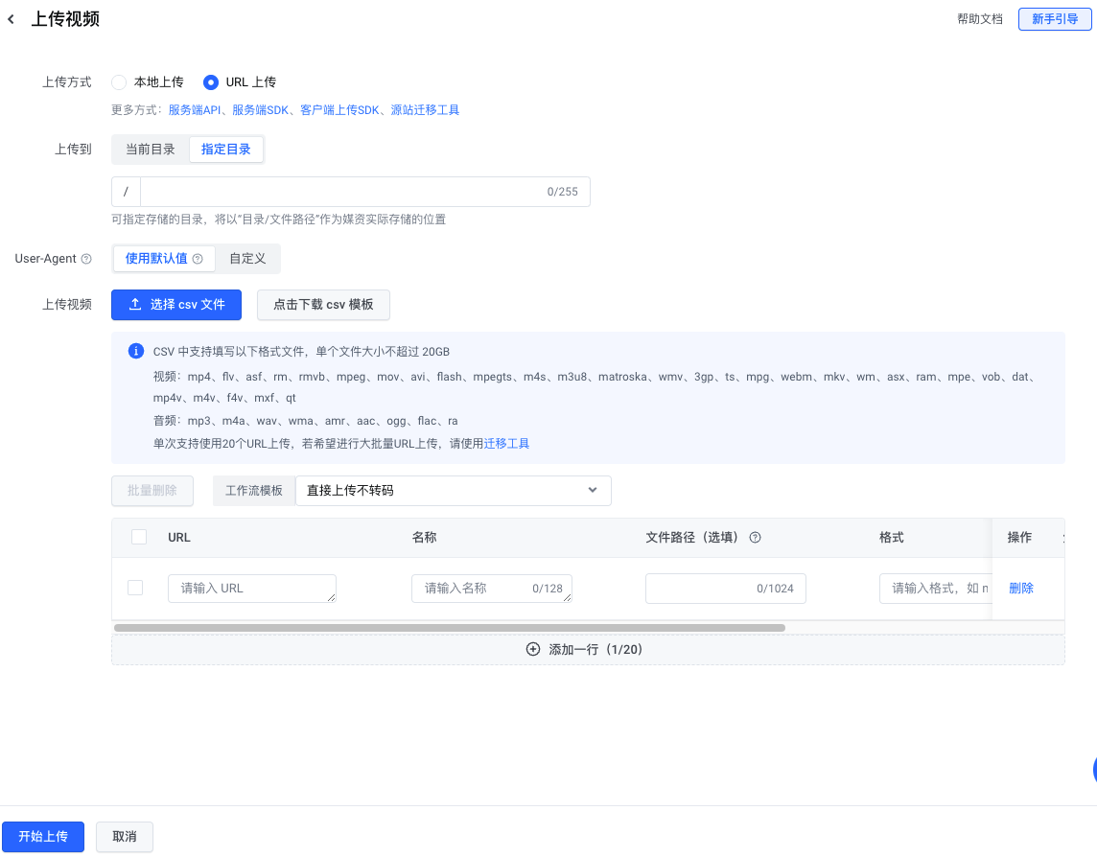Choose the 自定义 User-Agent option
This screenshot has height=857, width=1097.
pos(247,259)
